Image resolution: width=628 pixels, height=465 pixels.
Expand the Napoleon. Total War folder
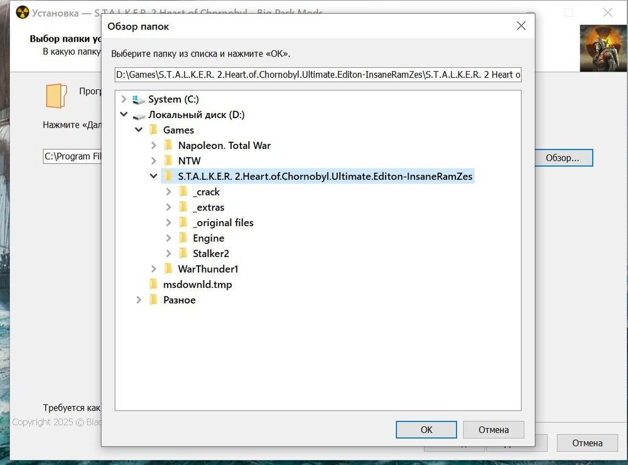(154, 145)
